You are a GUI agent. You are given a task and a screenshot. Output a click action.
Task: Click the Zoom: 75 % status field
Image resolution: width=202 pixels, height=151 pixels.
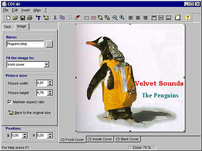point(142,147)
